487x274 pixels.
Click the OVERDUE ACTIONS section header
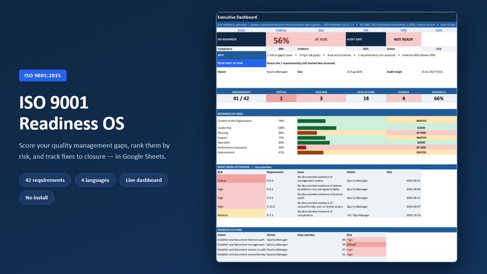pos(337,230)
